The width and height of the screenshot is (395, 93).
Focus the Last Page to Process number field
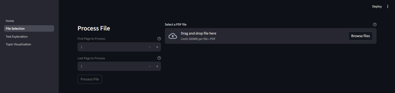[112, 66]
